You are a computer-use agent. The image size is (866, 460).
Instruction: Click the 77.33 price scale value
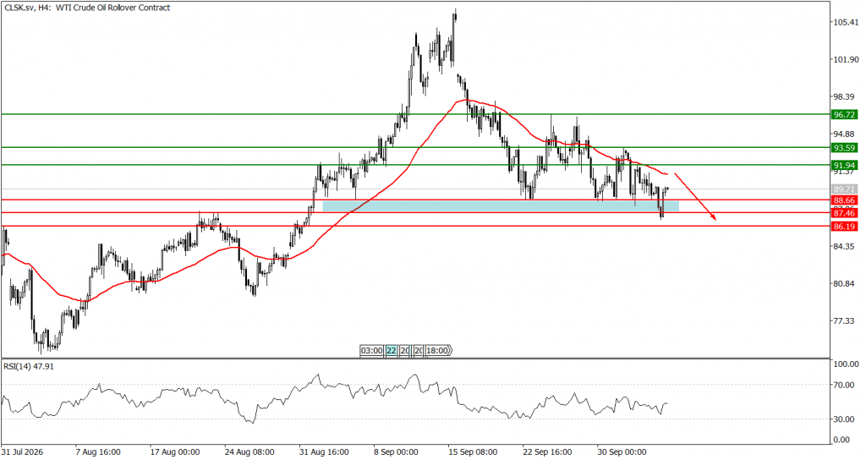pos(846,320)
